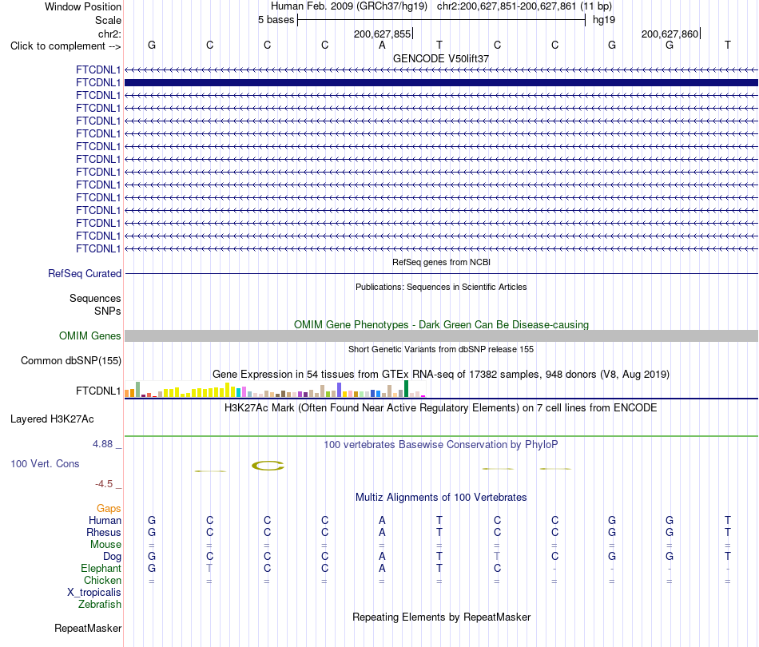Click the 'A' base in the Dog alignment row
The height and width of the screenshot is (647, 759).
(x=382, y=557)
